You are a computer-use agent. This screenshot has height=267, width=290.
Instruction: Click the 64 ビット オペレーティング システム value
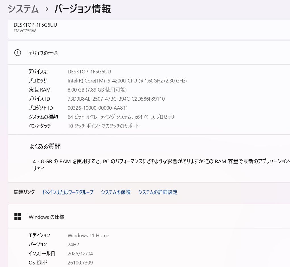pyautogui.click(x=121, y=117)
